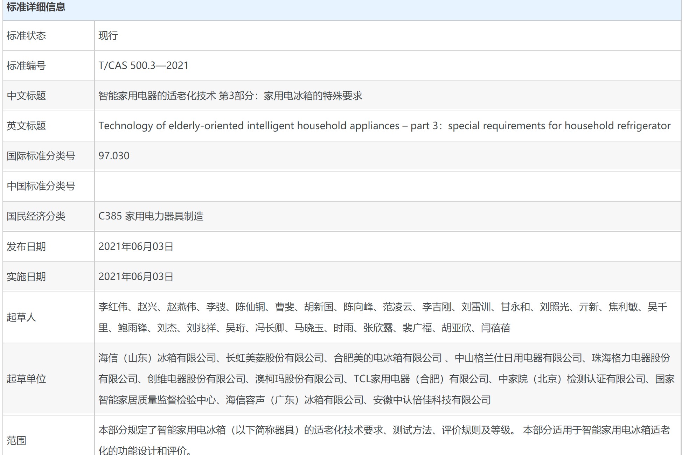This screenshot has width=689, height=455.
Task: Click 海信（山东）冰箱有限公司 in drafting units
Action: (x=157, y=358)
